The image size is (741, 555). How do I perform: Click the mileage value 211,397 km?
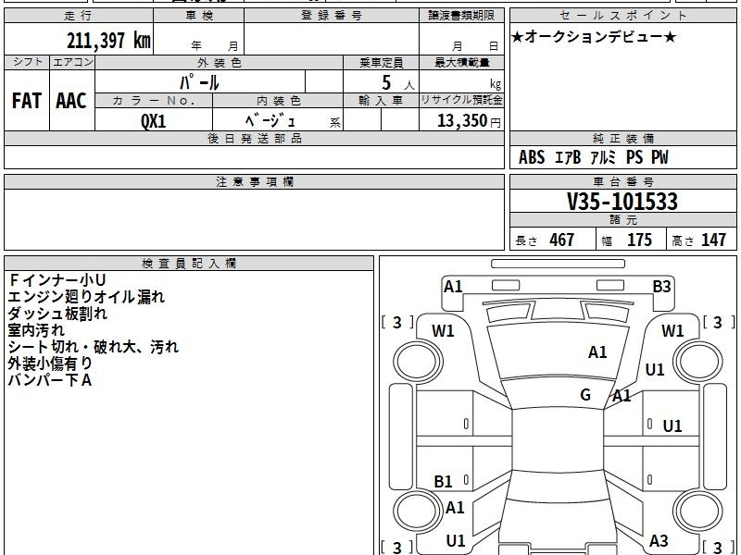108,41
